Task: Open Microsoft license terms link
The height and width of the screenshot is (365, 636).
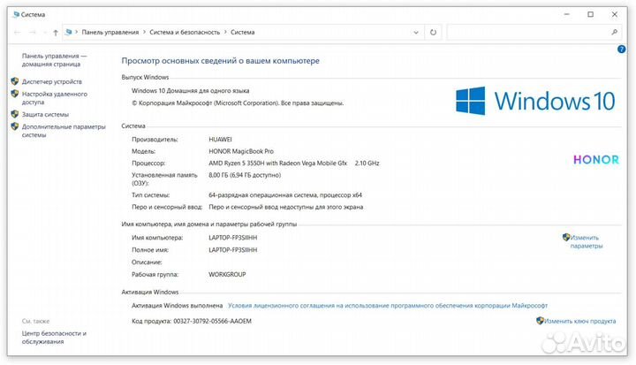Action: coord(388,305)
